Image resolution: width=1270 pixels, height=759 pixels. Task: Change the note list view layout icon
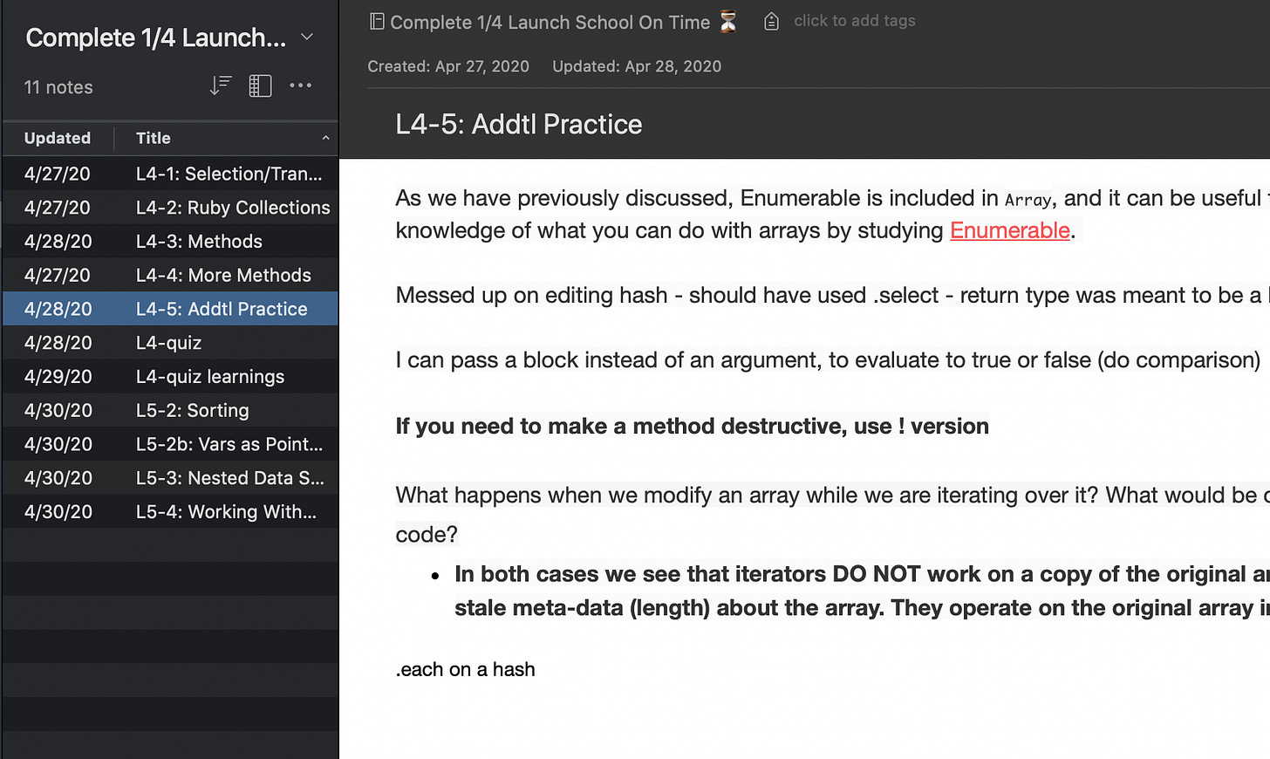(260, 85)
